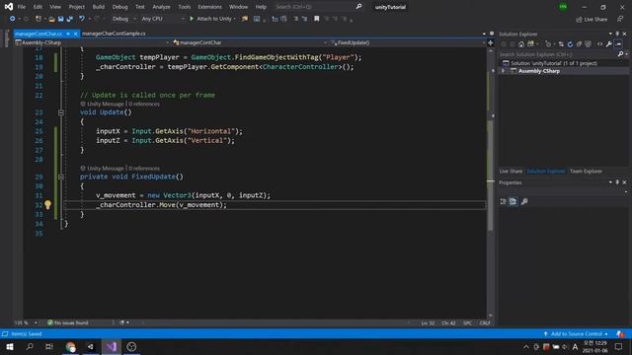Click Property Pages wrench in Properties
The image size is (632, 355).
click(x=524, y=201)
